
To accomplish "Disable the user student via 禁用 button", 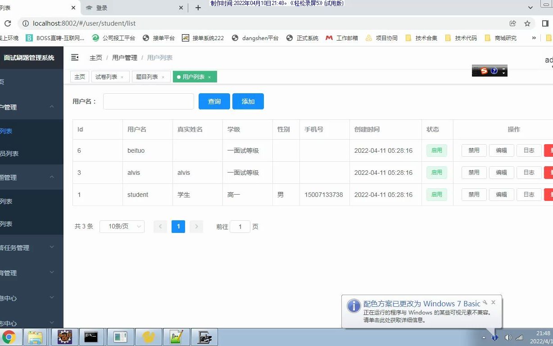I will 473,194.
